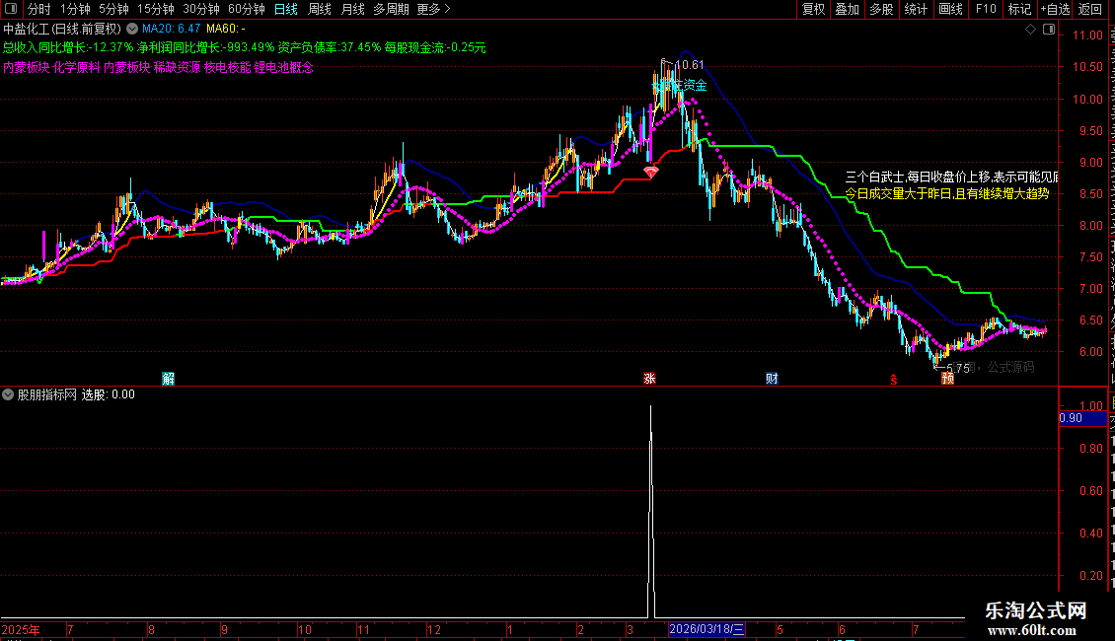Click the 今日成交量大于昨日 volume annotation
The image size is (1115, 641).
point(946,193)
